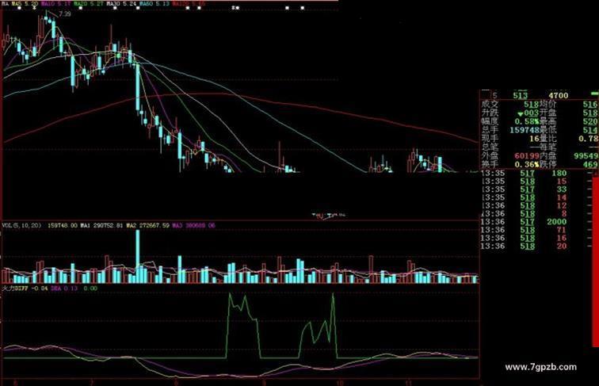Screen dimensions: 599x386
Task: Click the cyan MA60 5.13 legend label
Action: (155, 3)
